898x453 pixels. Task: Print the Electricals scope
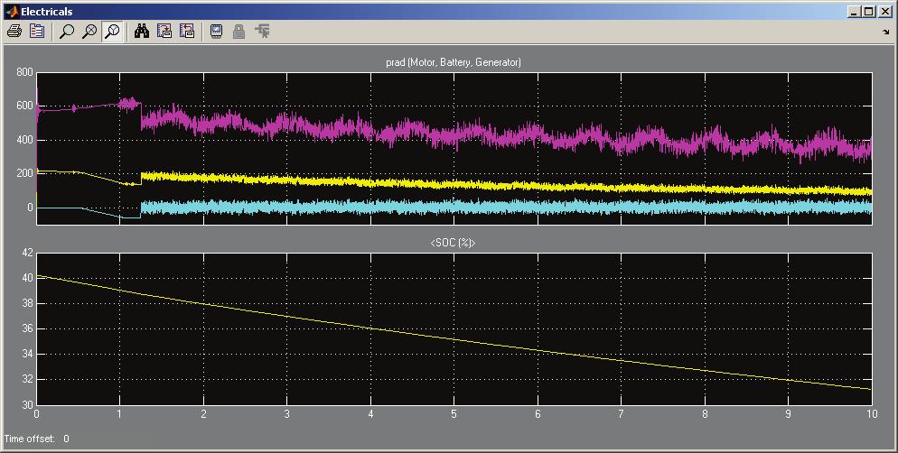click(14, 32)
